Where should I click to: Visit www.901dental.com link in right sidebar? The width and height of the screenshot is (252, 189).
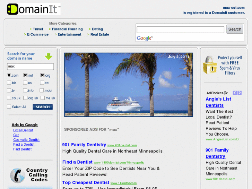pos(220,179)
